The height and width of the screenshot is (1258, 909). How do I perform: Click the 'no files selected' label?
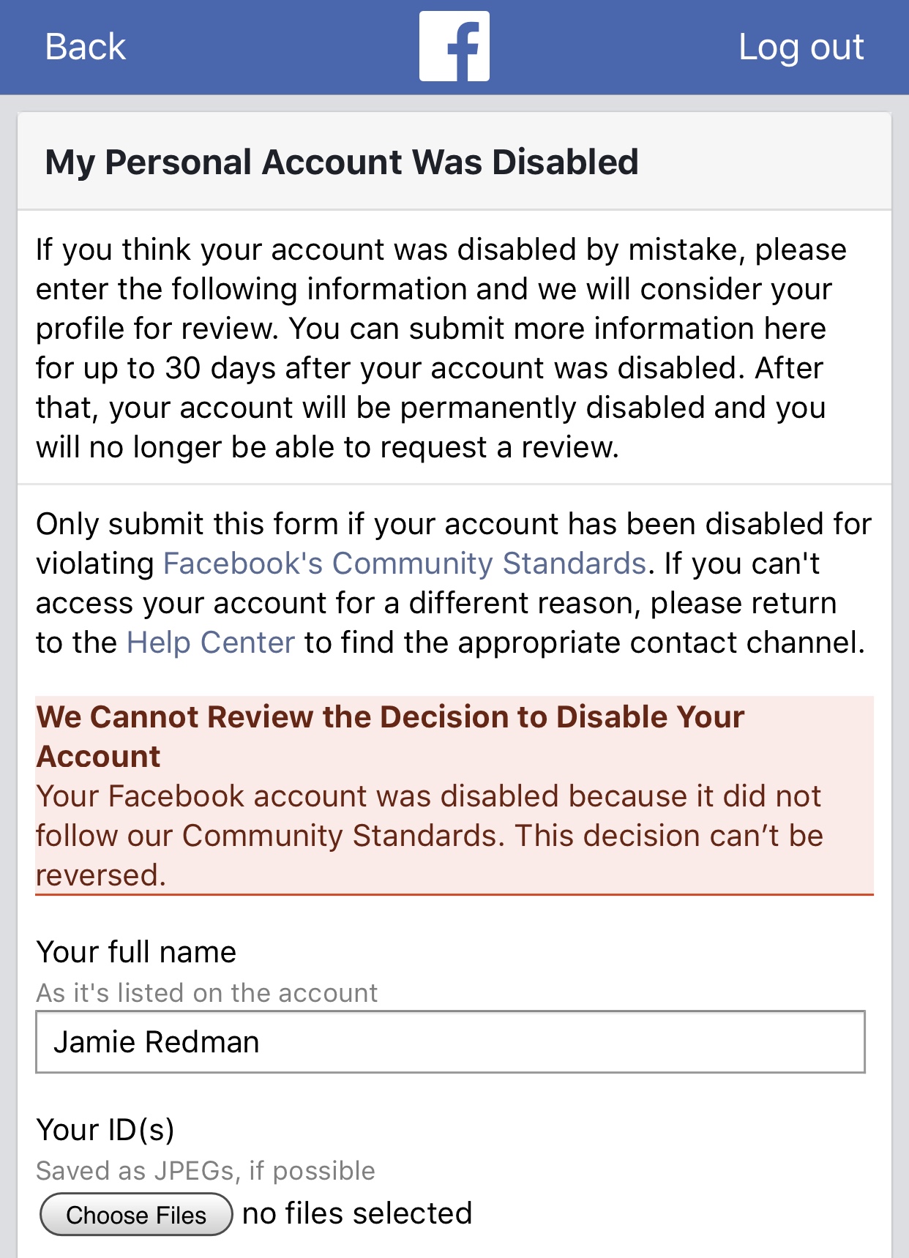[x=357, y=1213]
